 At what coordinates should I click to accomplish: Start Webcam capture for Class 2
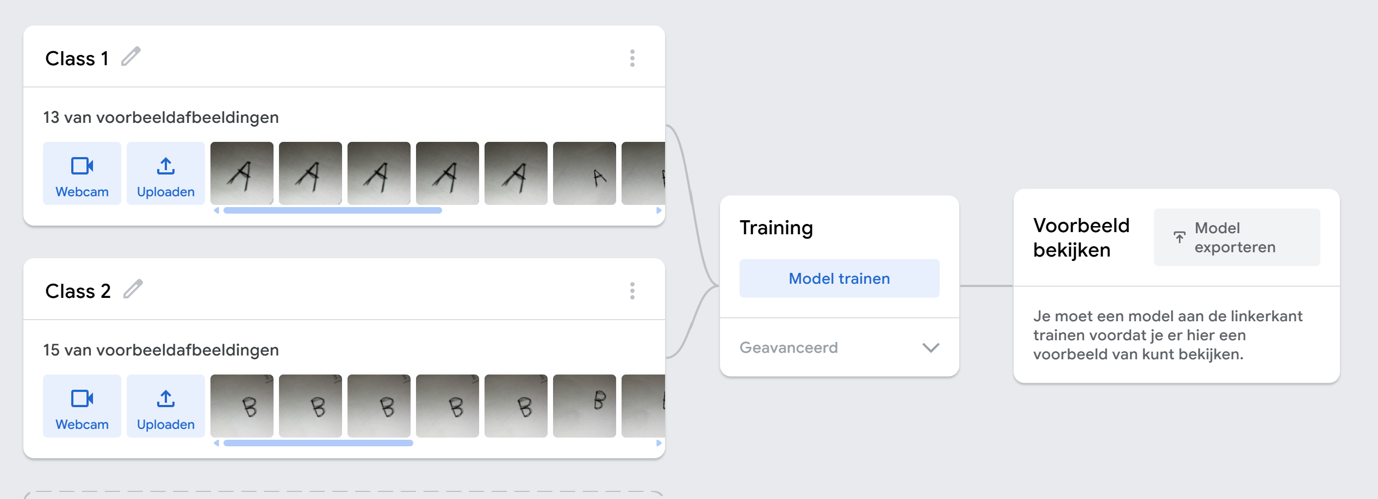(x=82, y=406)
